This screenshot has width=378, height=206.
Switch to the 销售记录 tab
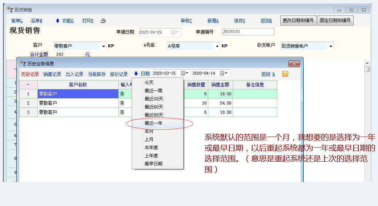click(x=52, y=74)
